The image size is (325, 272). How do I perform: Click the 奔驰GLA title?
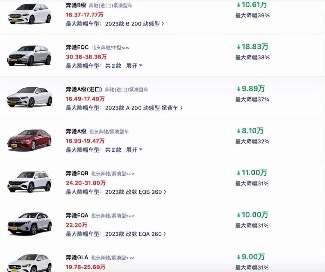pos(77,257)
